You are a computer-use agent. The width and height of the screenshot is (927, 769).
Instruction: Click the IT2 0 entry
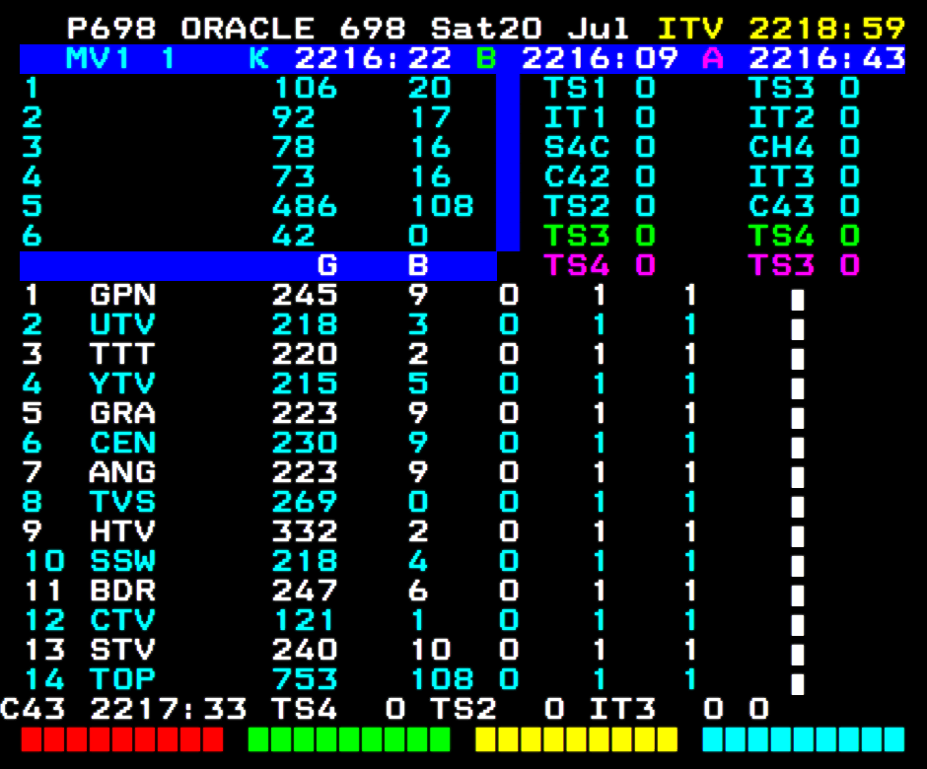804,117
